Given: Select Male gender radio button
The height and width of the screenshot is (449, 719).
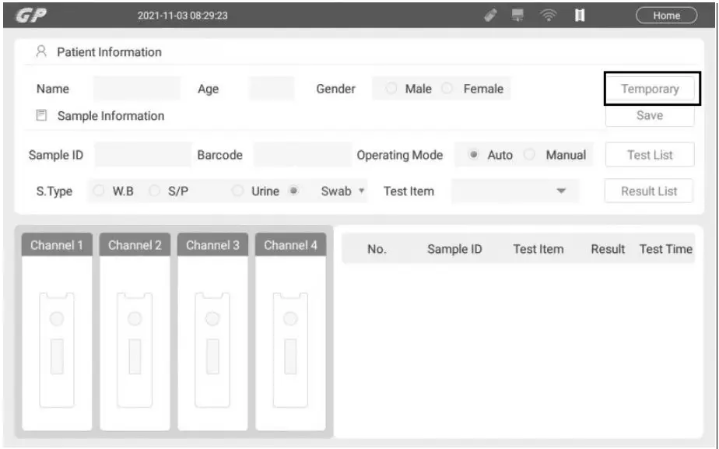Looking at the screenshot, I should click(391, 88).
